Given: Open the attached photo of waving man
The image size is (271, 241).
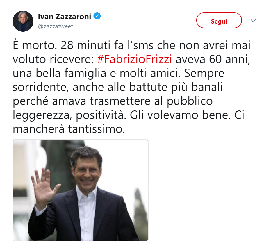Looking at the screenshot, I should pyautogui.click(x=81, y=190).
